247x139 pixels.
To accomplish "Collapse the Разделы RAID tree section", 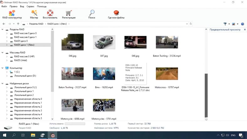I will pyautogui.click(x=3, y=29).
